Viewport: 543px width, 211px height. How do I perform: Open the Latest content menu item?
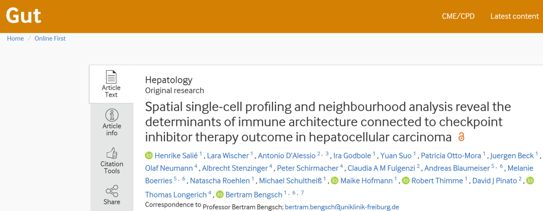tap(514, 16)
